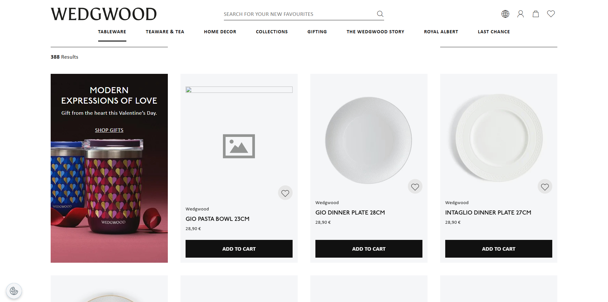This screenshot has width=608, height=302.
Task: Click the search input field
Action: coord(298,14)
